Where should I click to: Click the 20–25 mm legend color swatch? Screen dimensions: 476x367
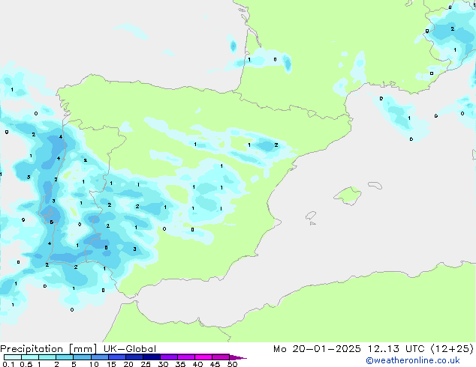tap(134, 357)
